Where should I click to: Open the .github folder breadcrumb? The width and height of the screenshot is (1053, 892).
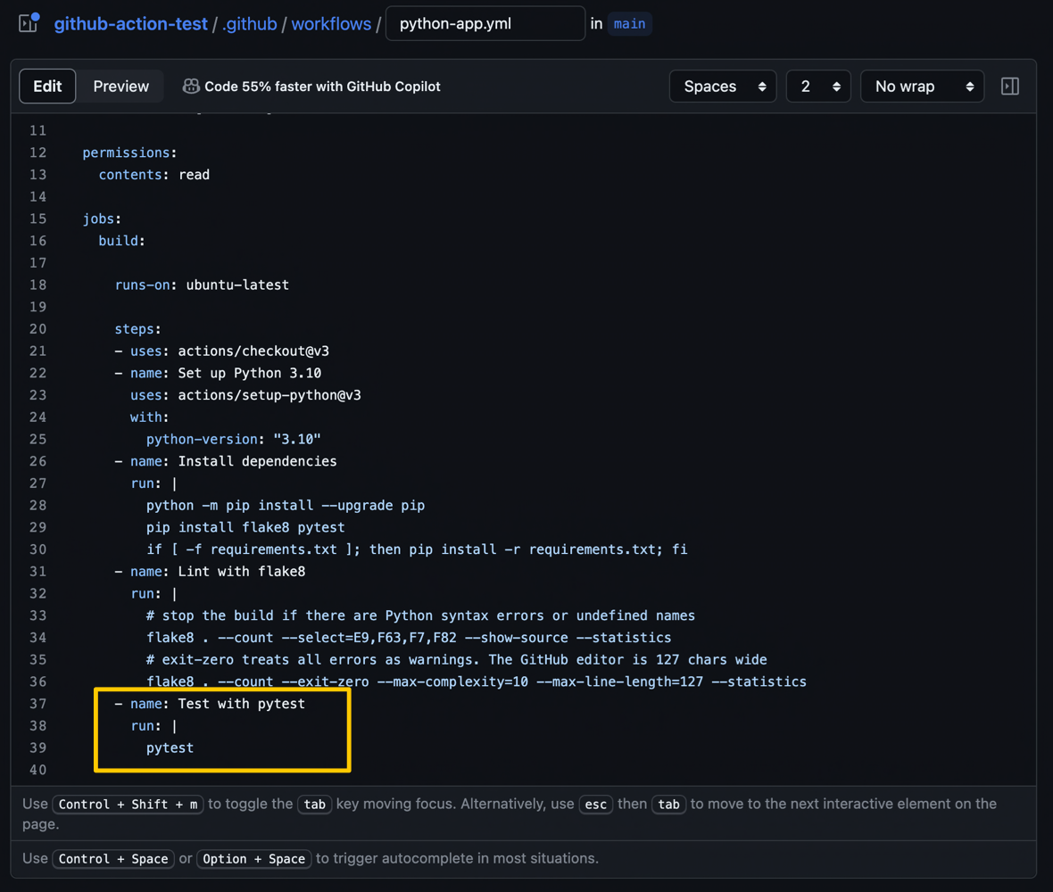(249, 23)
